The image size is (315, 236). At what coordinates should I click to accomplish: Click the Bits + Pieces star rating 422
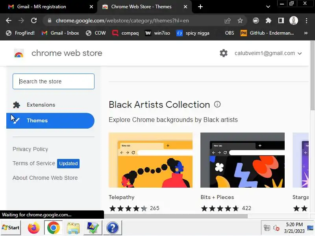pos(226,208)
